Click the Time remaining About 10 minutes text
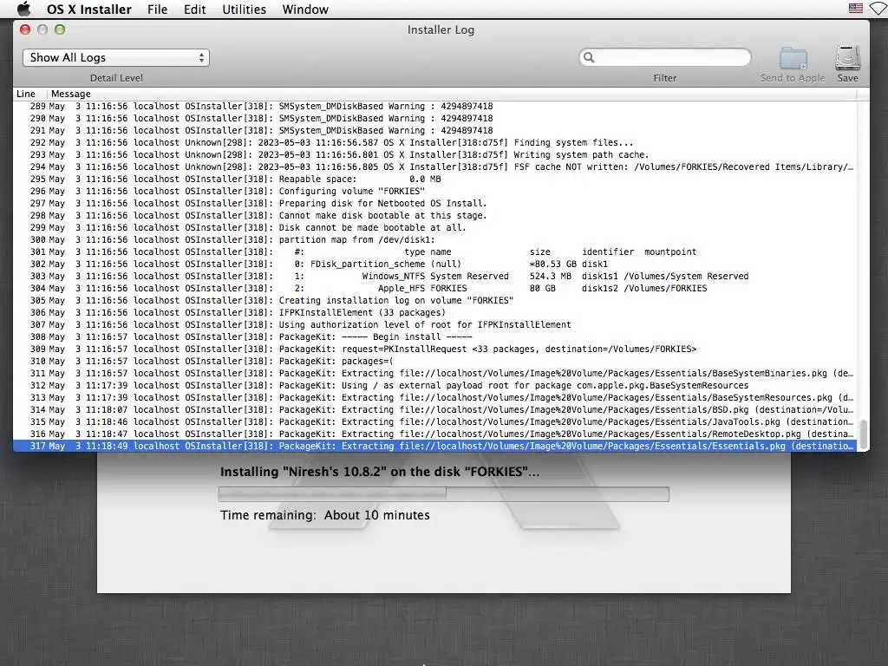Viewport: 888px width, 666px height. pos(325,515)
